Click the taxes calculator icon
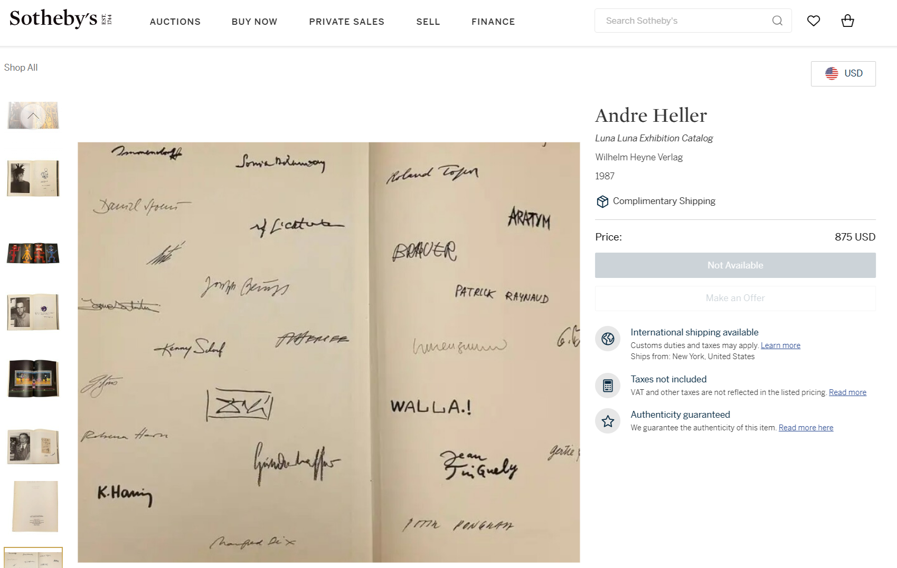Viewport: 897px width, 568px height. point(608,386)
